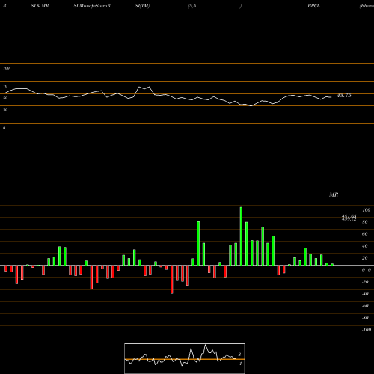Click the RSI axis label 50
Screen dimensions: 374x374
point(5,98)
